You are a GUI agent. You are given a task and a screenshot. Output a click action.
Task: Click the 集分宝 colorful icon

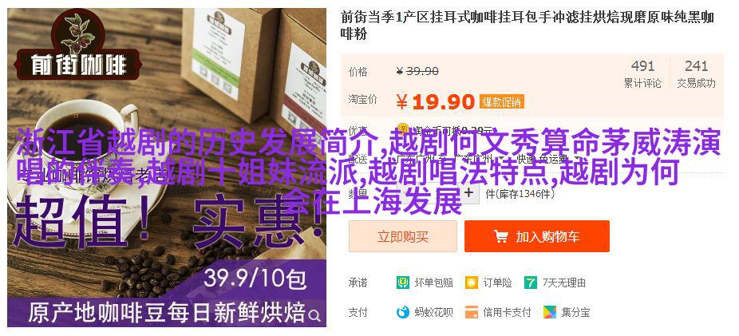coord(549,312)
